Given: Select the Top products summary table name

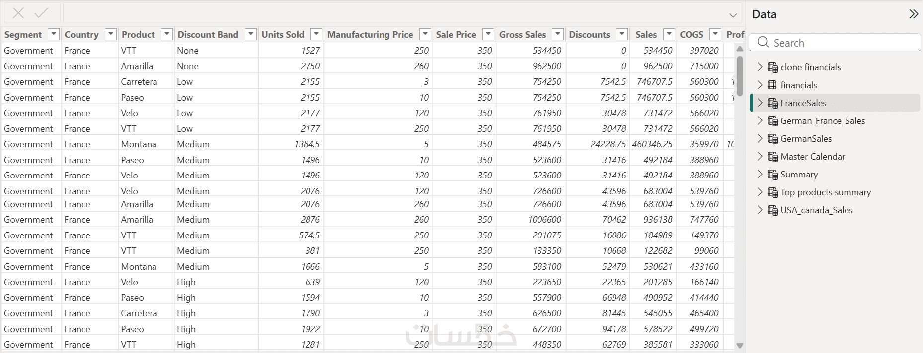Looking at the screenshot, I should 826,192.
